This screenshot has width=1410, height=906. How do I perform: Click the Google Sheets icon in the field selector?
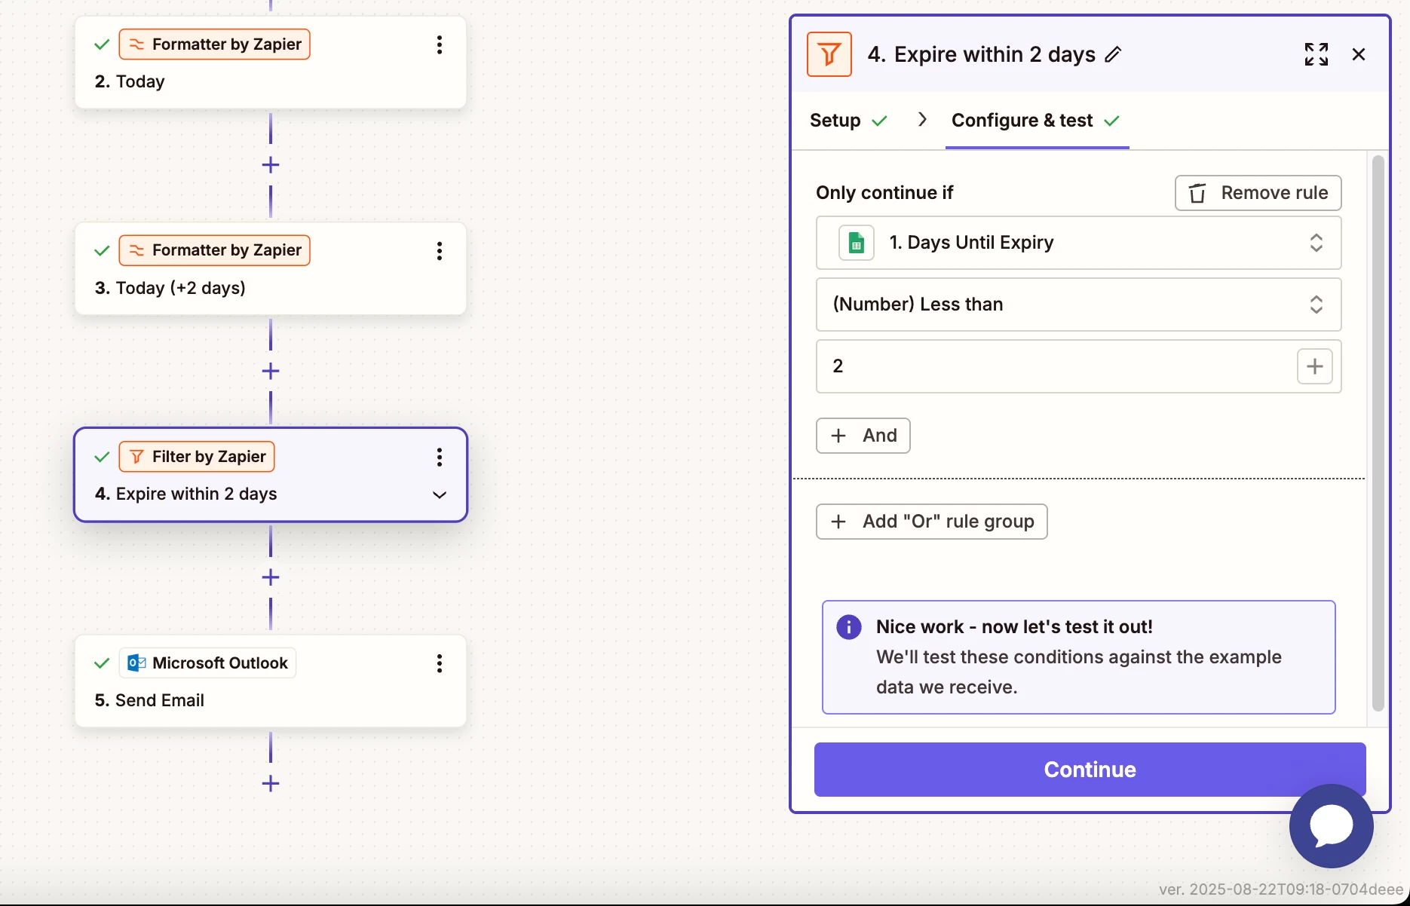857,243
